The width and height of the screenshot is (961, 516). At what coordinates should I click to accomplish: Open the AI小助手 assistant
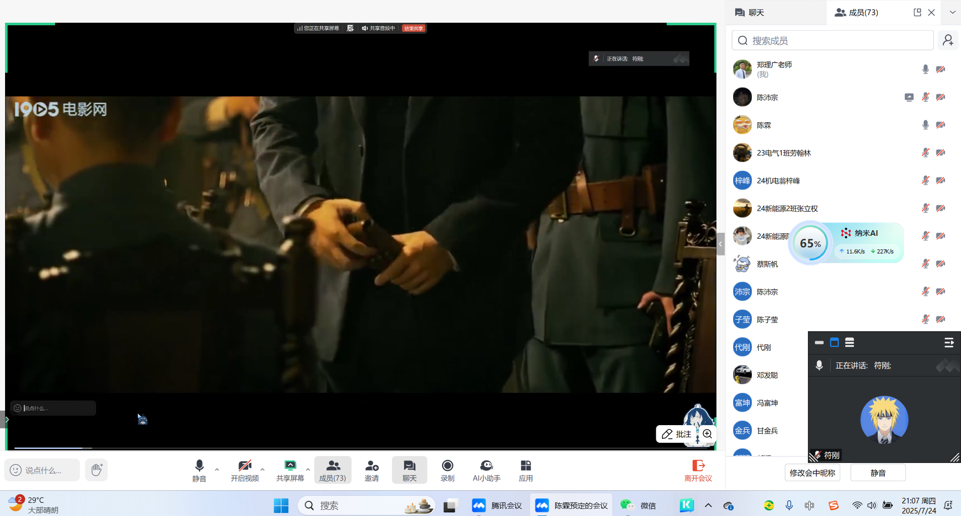[x=486, y=470]
